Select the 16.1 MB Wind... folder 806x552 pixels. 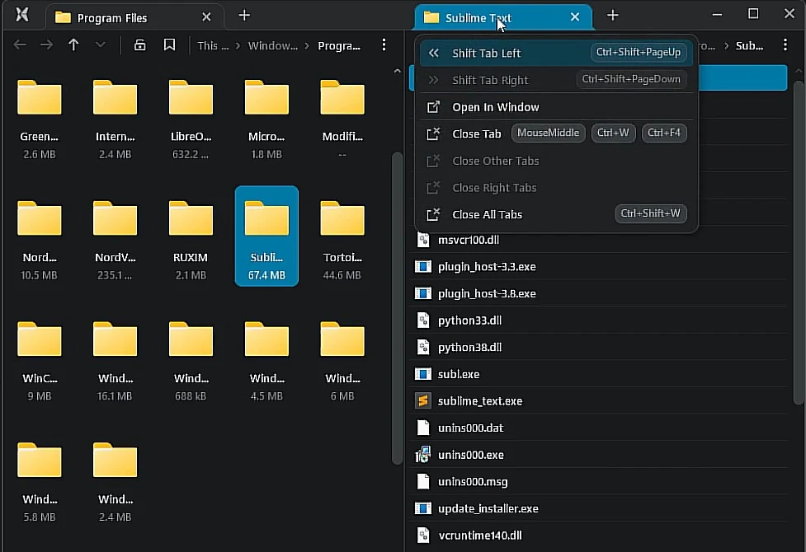point(115,358)
